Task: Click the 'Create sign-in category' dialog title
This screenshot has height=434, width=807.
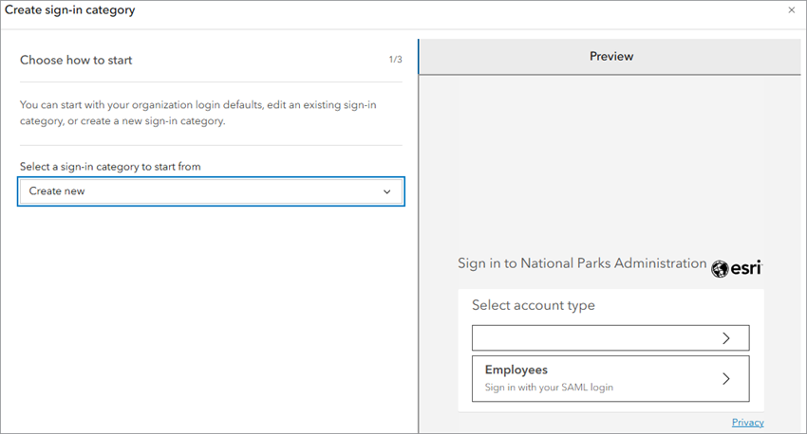Action: pos(69,10)
